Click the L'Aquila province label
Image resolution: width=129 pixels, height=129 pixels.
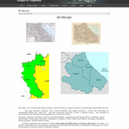[75, 74]
